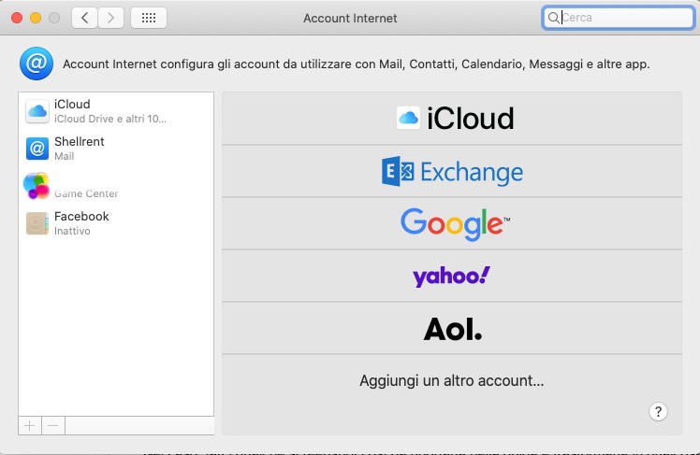700x455 pixels.
Task: Click the search magnifier icon
Action: point(553,18)
